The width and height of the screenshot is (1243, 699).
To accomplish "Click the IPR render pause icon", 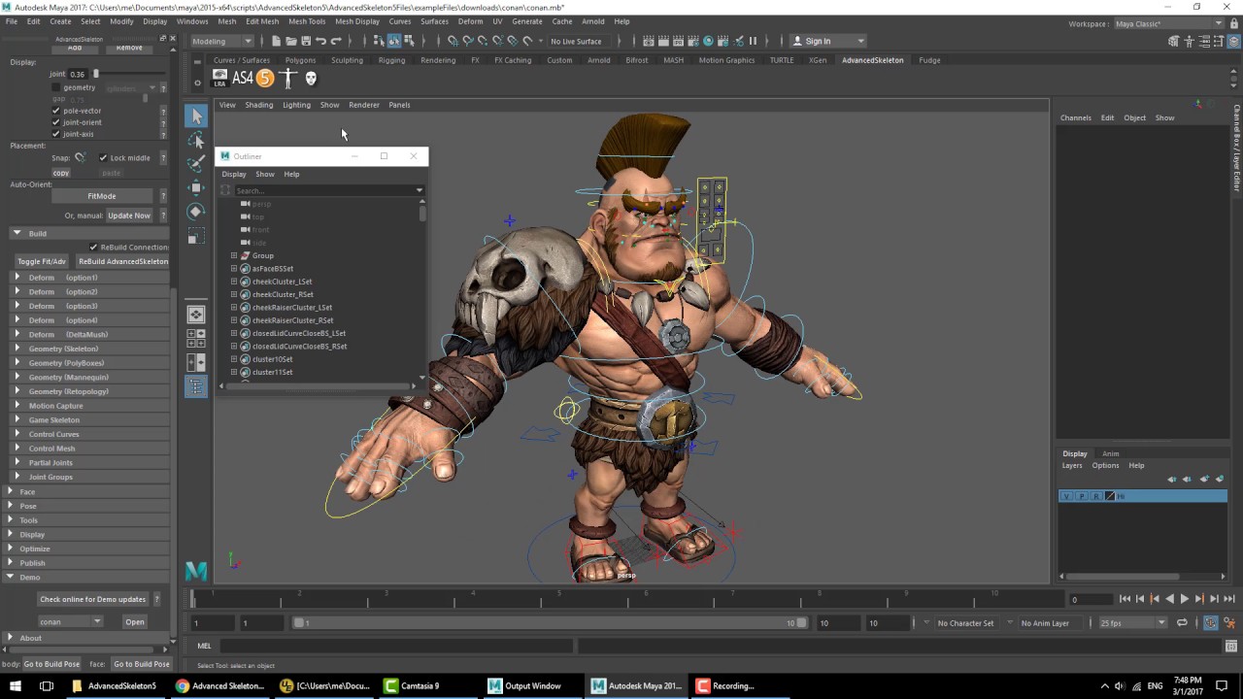I will click(x=753, y=41).
